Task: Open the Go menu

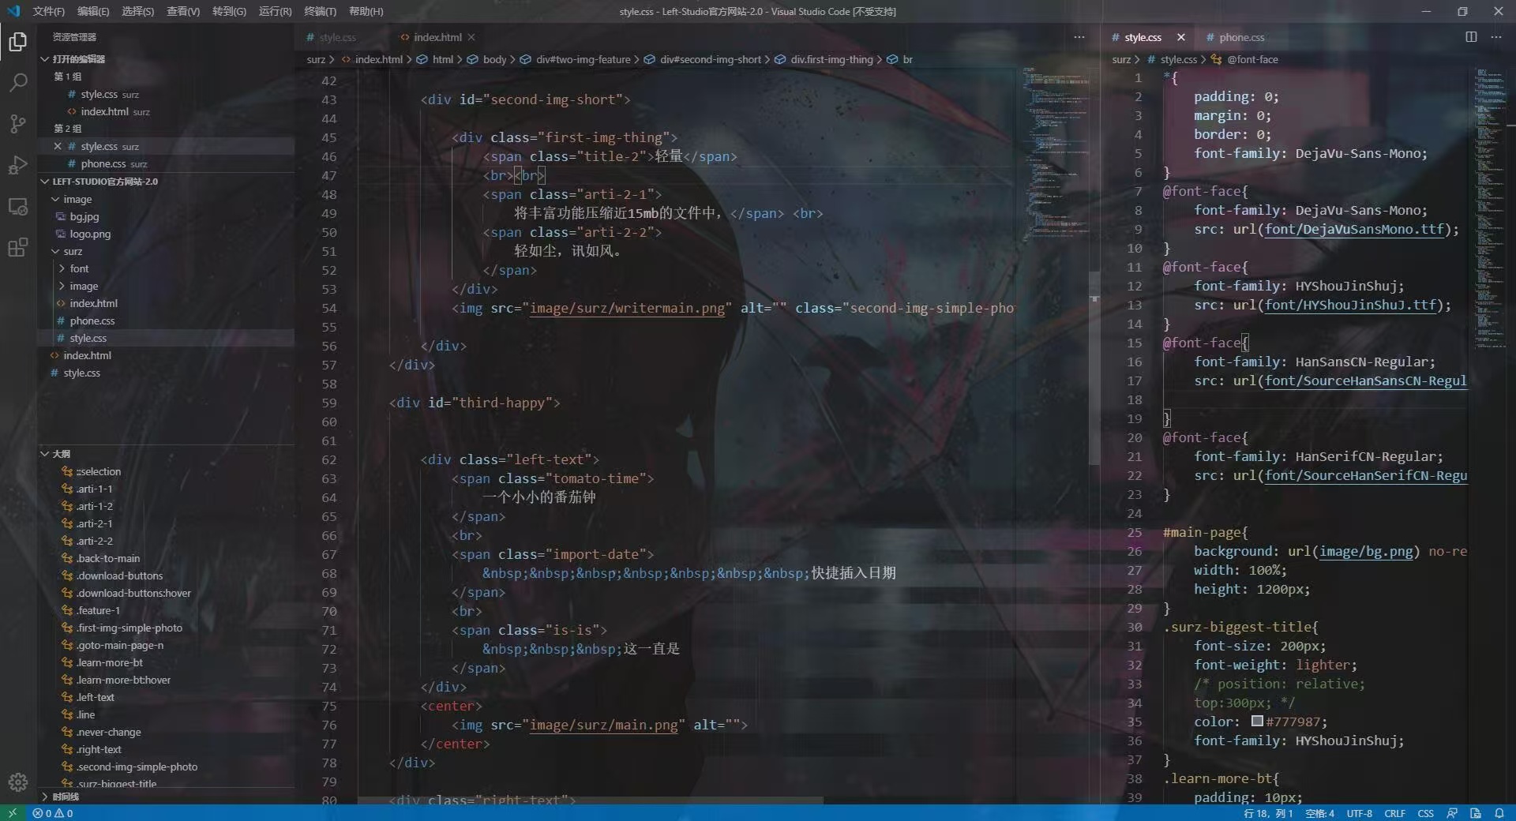Action: click(229, 11)
